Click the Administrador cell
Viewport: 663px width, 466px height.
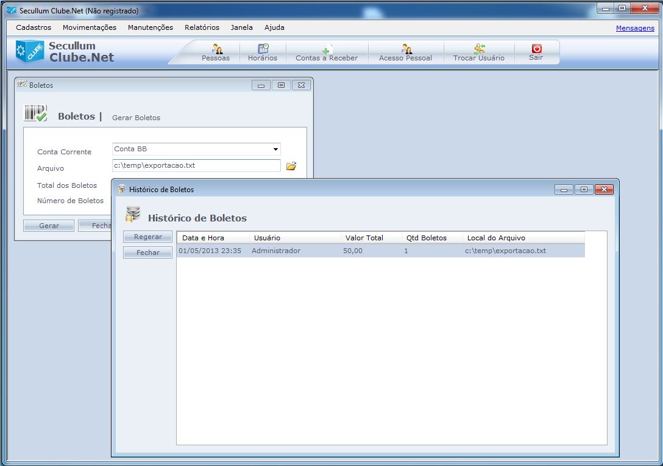[x=275, y=251]
